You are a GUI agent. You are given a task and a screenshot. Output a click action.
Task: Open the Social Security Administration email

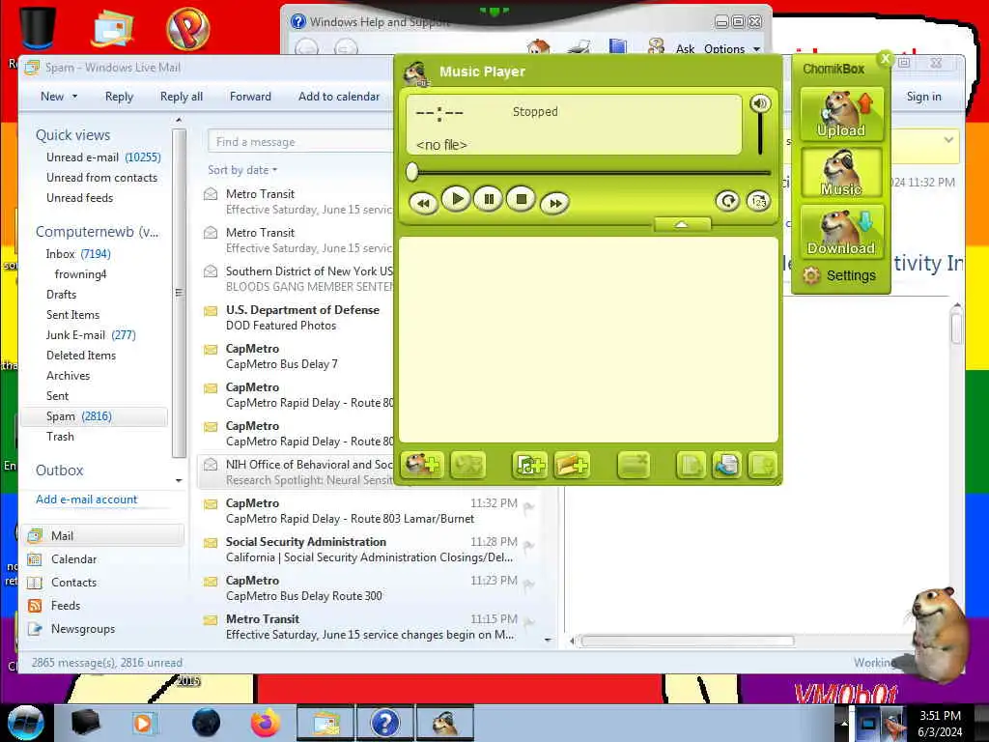(369, 550)
